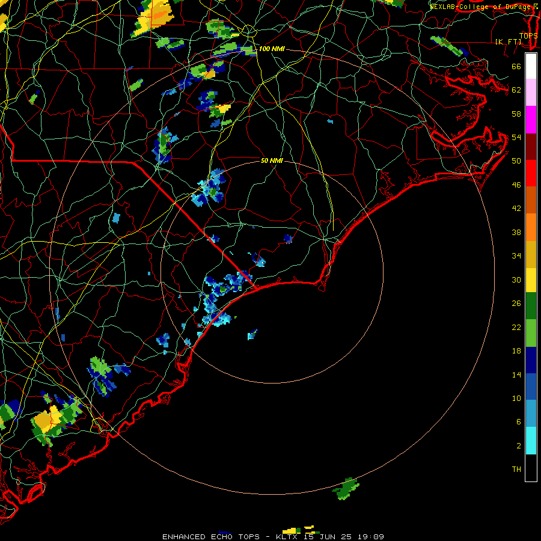Click the legend value 30

point(516,280)
